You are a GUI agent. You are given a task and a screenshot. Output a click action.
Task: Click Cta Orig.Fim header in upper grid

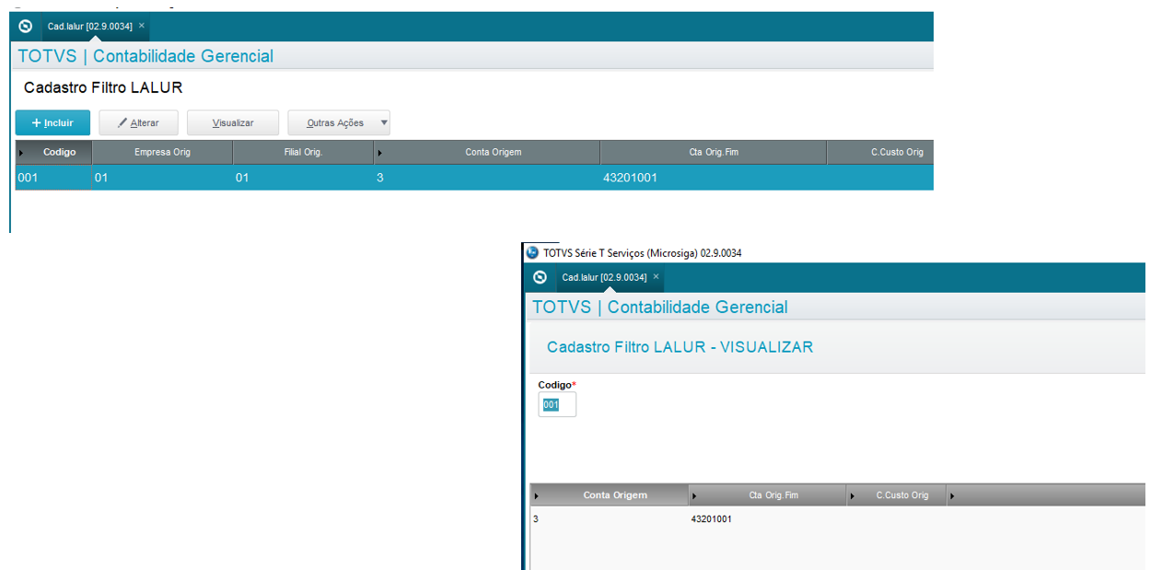coord(714,152)
